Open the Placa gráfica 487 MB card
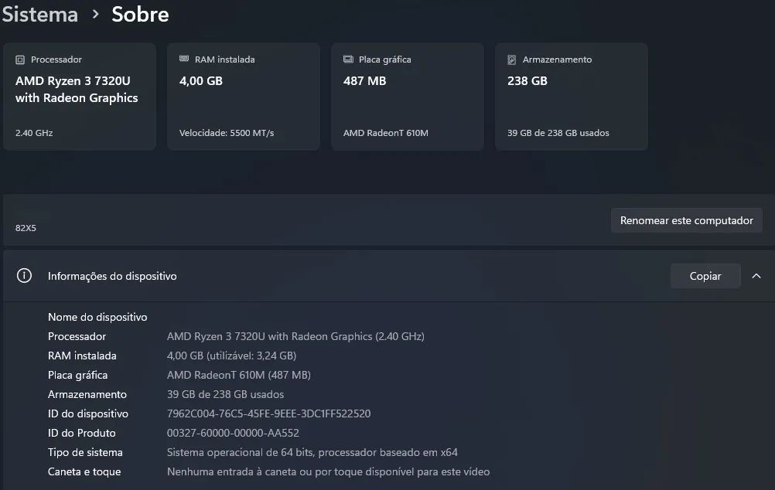This screenshot has width=775, height=490. pos(408,97)
